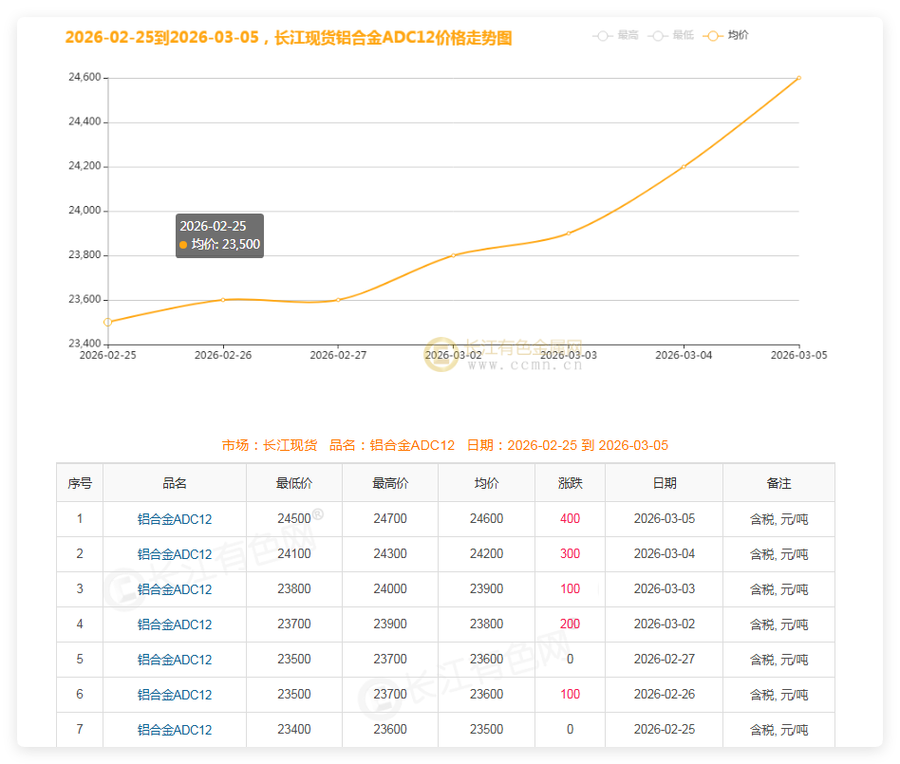Viewport: 900px width, 764px height.
Task: Click the 涨跌 value 200 in red
Action: click(570, 624)
